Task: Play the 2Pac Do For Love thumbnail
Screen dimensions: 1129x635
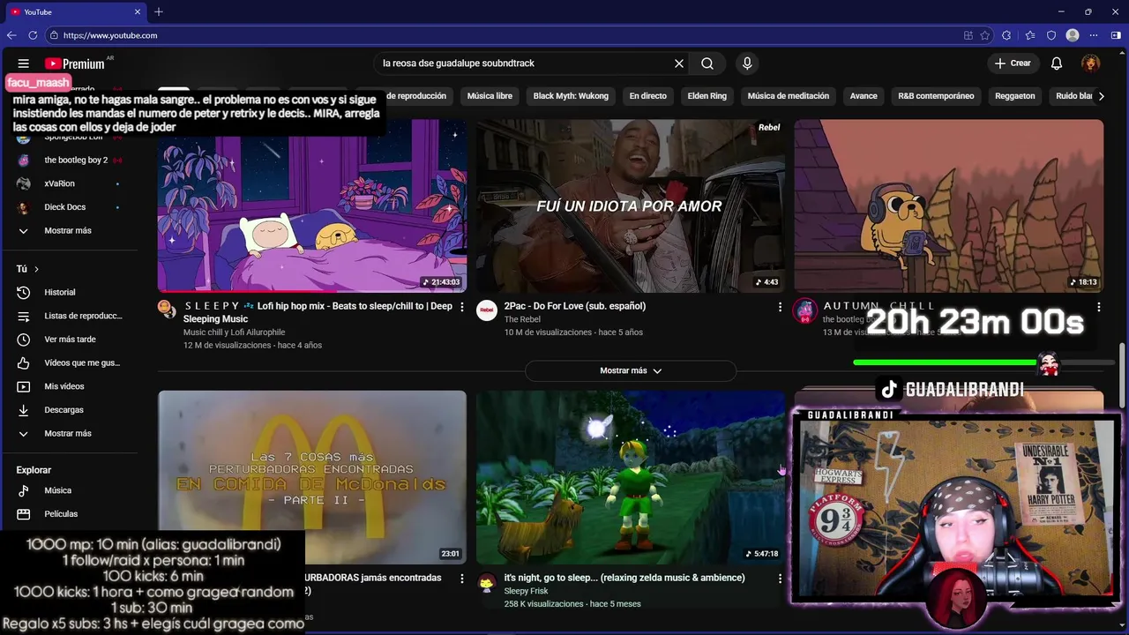Action: (x=631, y=205)
